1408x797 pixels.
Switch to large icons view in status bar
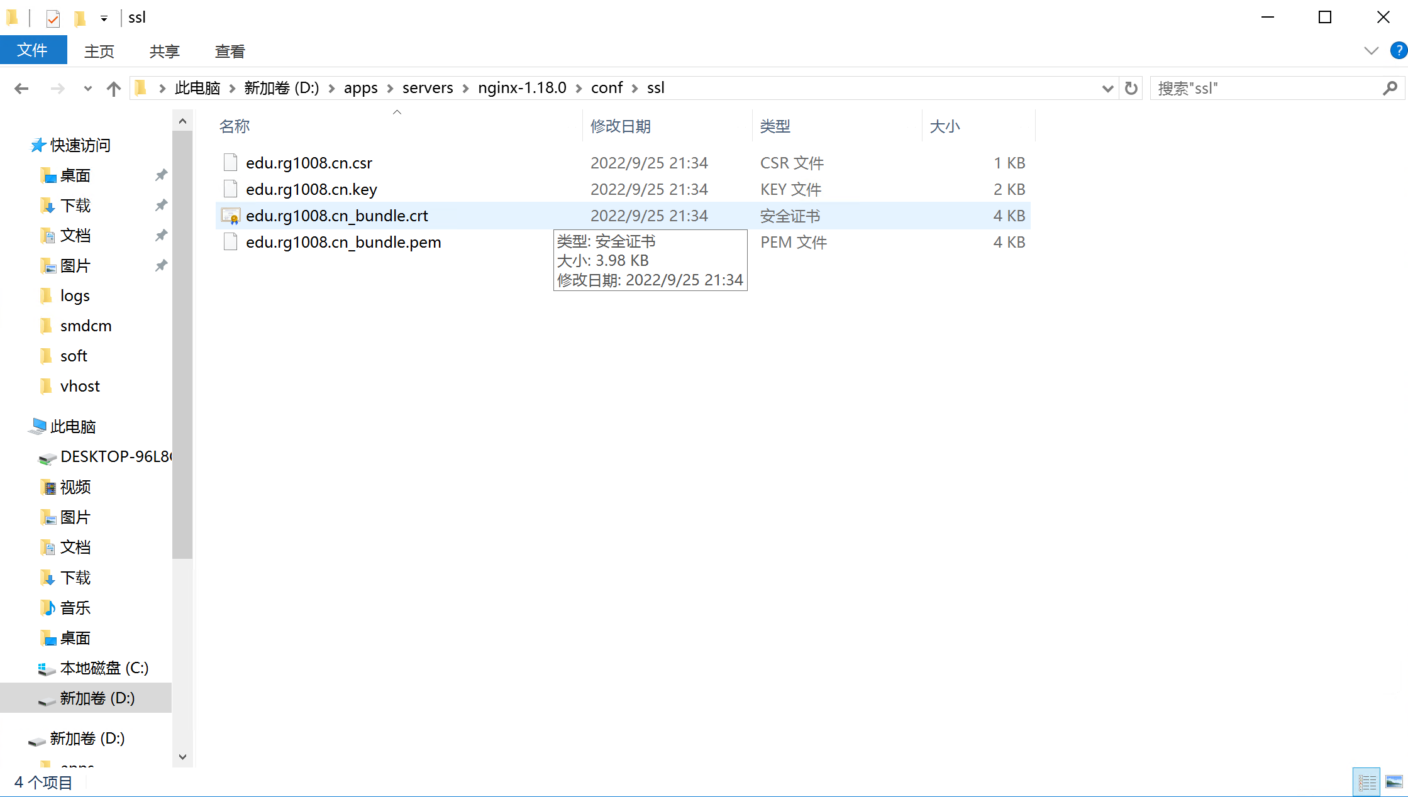[x=1394, y=783]
